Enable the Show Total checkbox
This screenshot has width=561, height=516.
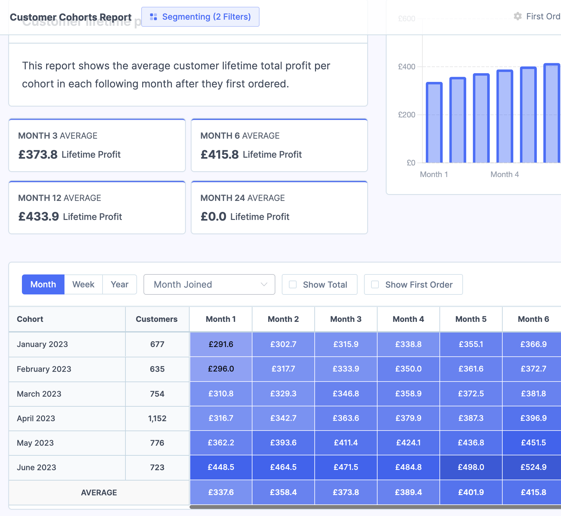point(292,284)
